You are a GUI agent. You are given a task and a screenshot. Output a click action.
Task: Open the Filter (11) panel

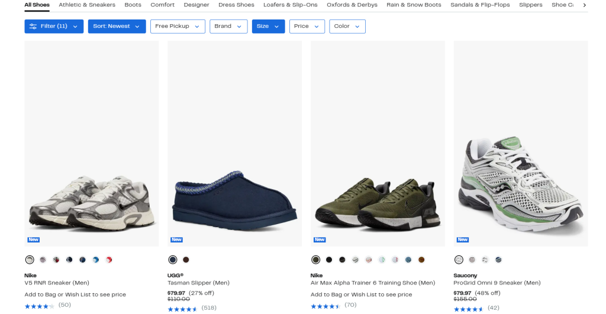tap(54, 26)
